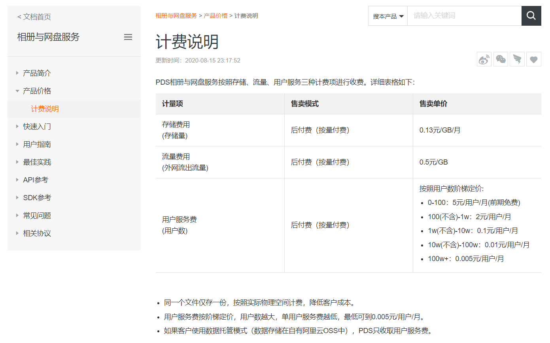This screenshot has height=343, width=550.
Task: Expand the API参考 section arrow
Action: click(x=17, y=180)
